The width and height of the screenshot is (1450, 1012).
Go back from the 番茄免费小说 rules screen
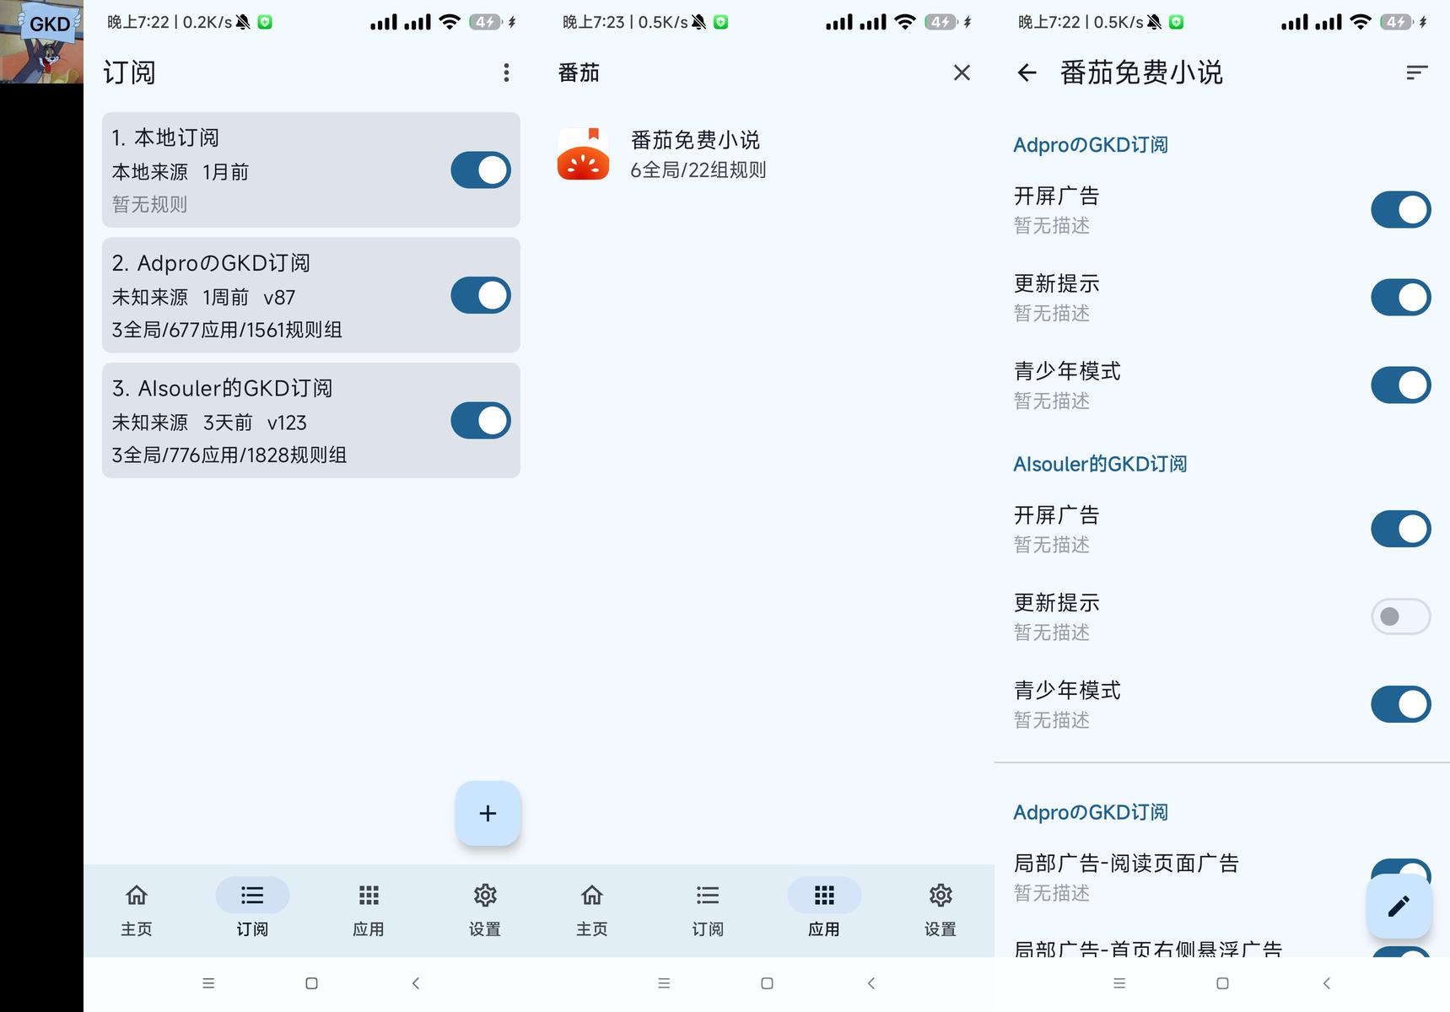click(x=1027, y=73)
